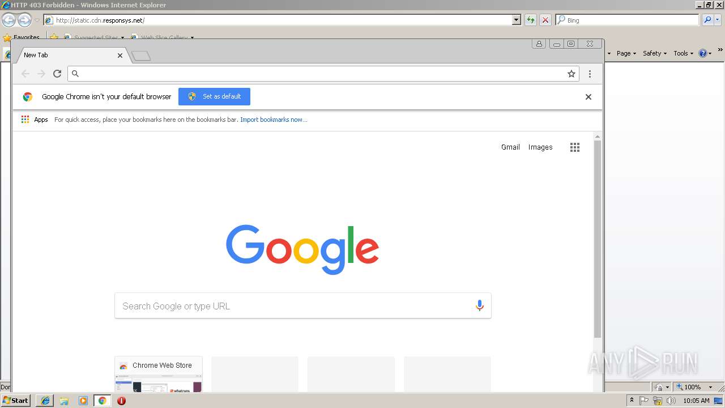The image size is (725, 408).
Task: Close the New Tab tab
Action: tap(120, 56)
